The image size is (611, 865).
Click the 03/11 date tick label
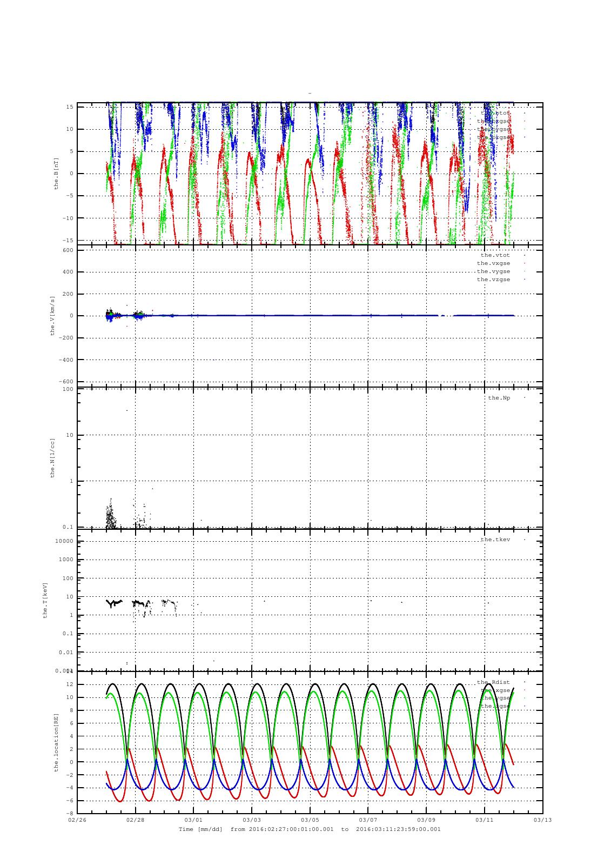click(485, 820)
